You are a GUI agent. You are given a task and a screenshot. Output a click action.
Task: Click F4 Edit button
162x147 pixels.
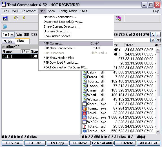35,143
